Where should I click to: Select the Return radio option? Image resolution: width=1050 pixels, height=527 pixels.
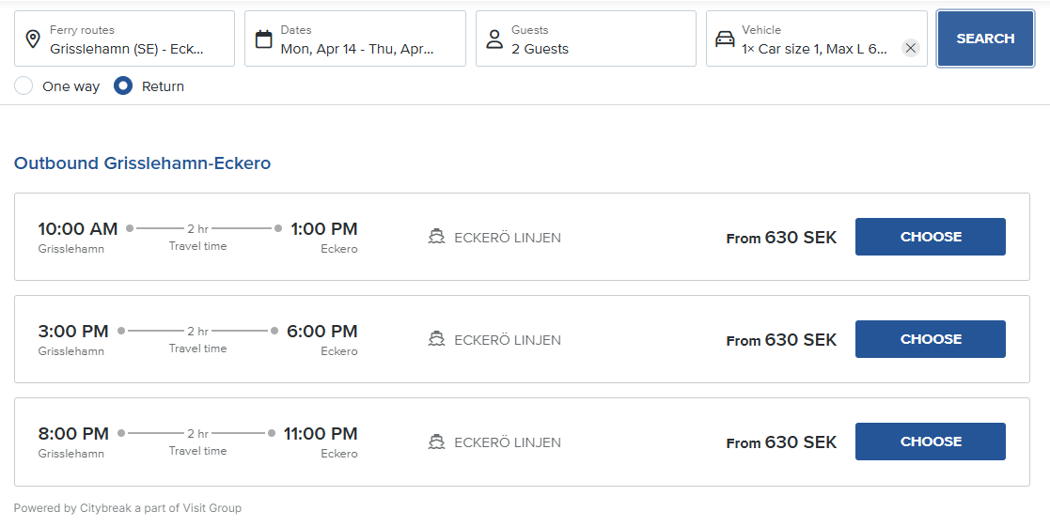[123, 86]
